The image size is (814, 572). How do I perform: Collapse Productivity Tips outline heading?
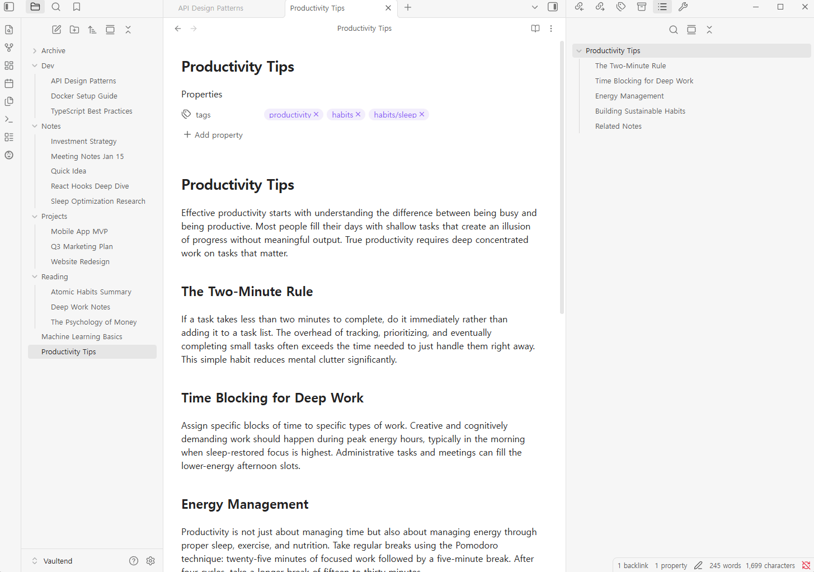tap(579, 51)
